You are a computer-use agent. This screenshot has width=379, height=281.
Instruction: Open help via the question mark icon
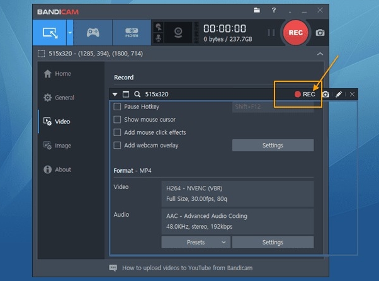coord(274,11)
